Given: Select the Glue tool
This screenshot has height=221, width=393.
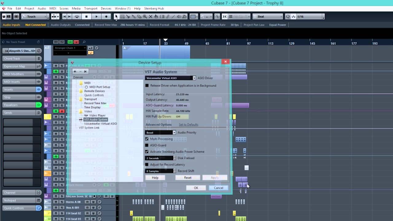Looking at the screenshot, I should tap(134, 17).
